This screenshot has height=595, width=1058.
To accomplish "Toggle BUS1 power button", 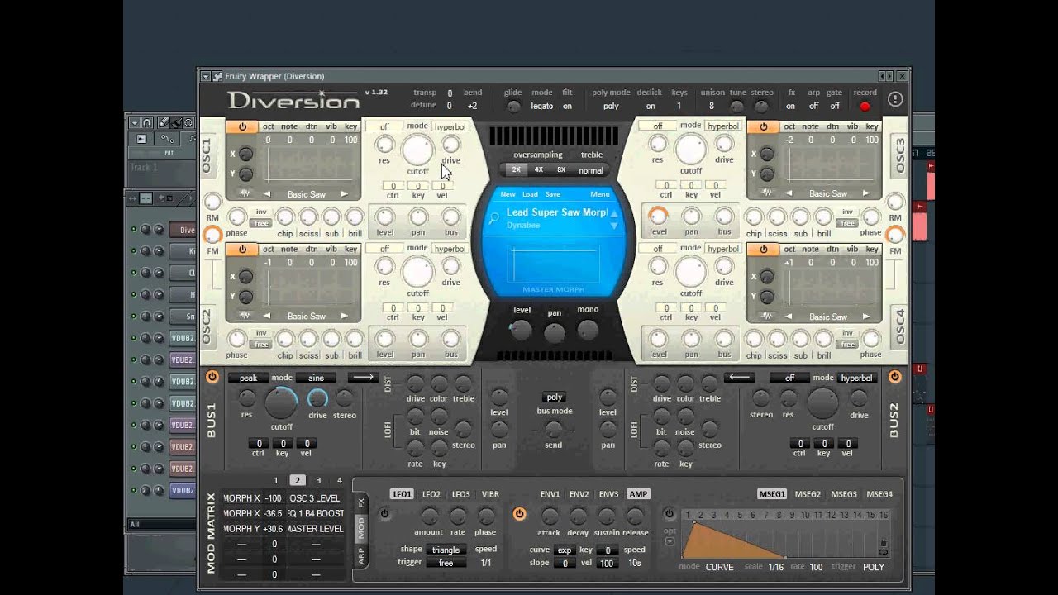I will pyautogui.click(x=212, y=377).
